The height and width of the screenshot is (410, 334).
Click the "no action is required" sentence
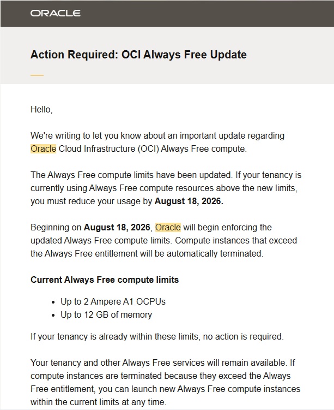click(x=157, y=336)
